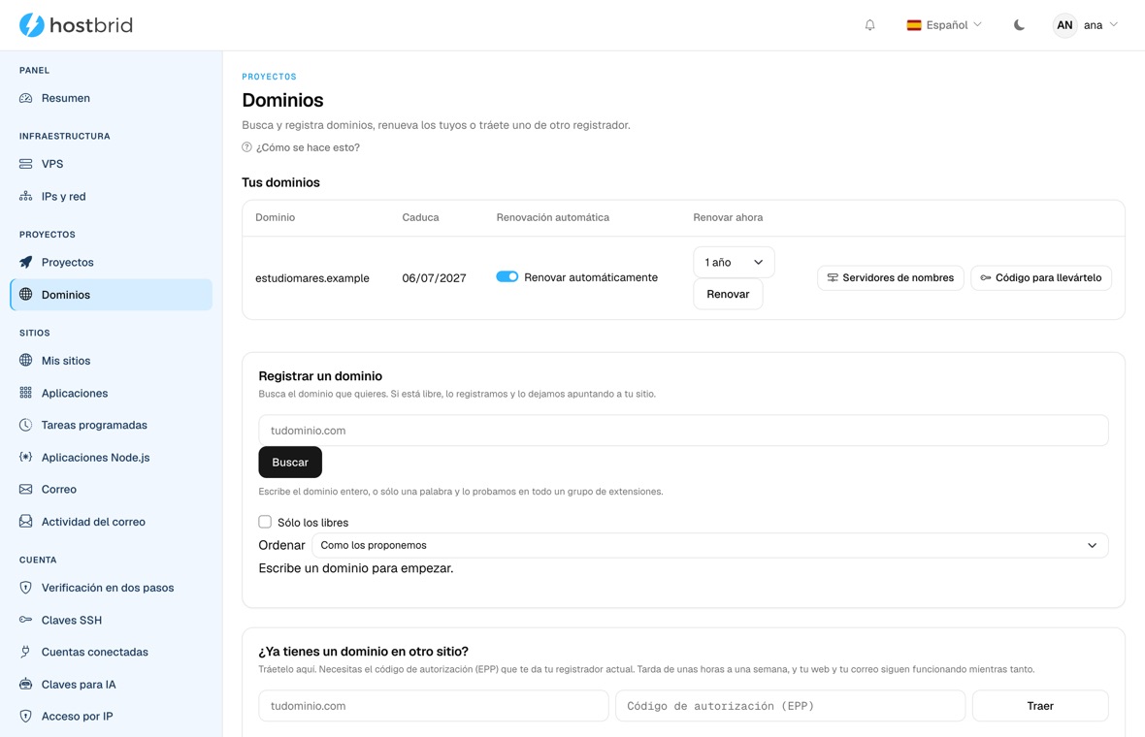Click the Traer button
Image resolution: width=1145 pixels, height=737 pixels.
pos(1040,706)
